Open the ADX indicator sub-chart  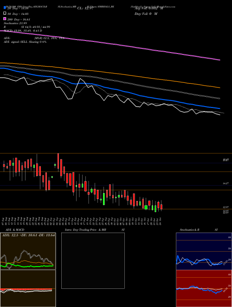coord(28,251)
